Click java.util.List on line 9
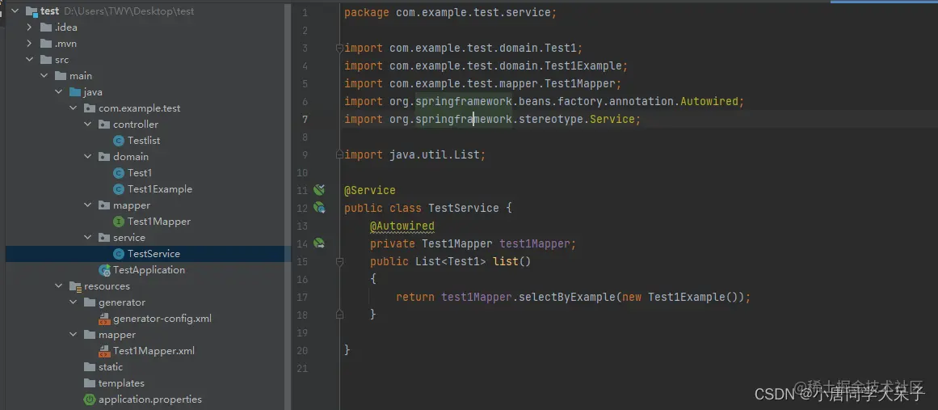 tap(435, 155)
